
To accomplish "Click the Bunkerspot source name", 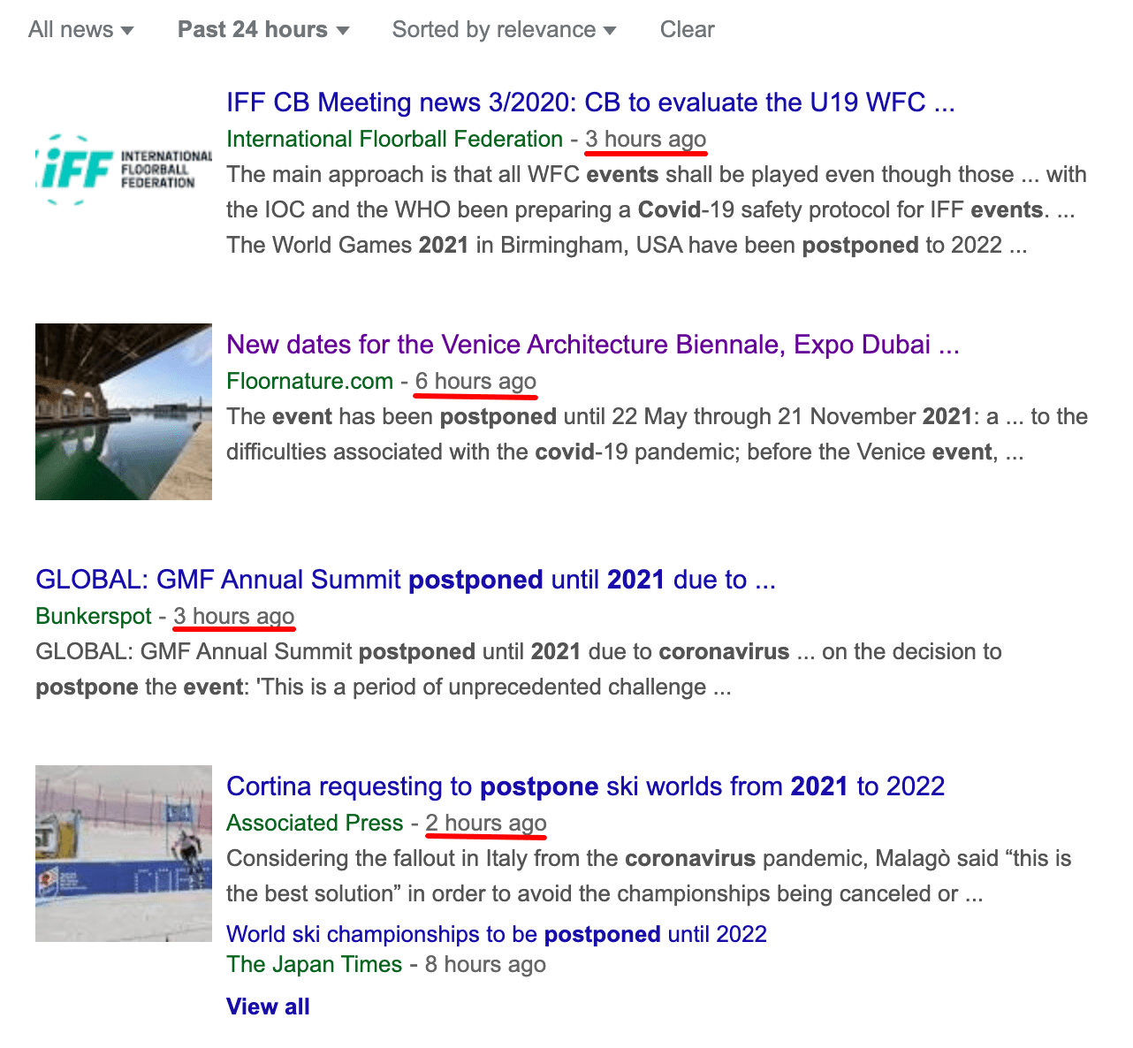I will tap(94, 616).
